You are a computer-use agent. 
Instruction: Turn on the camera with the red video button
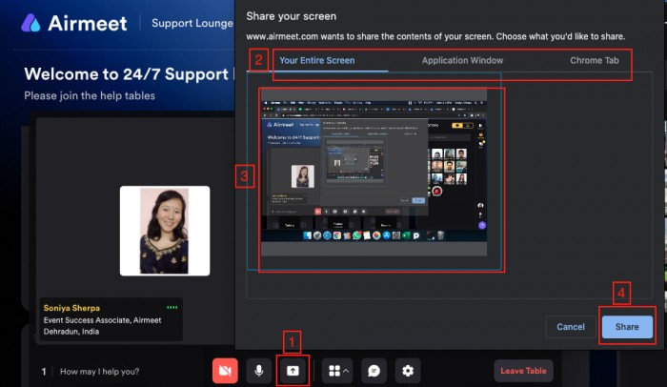225,371
